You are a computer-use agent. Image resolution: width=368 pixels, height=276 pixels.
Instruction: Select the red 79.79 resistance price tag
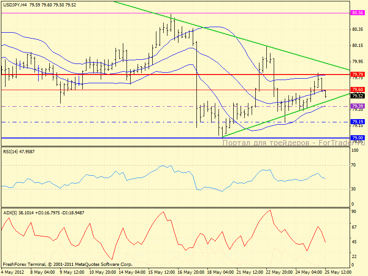click(357, 74)
